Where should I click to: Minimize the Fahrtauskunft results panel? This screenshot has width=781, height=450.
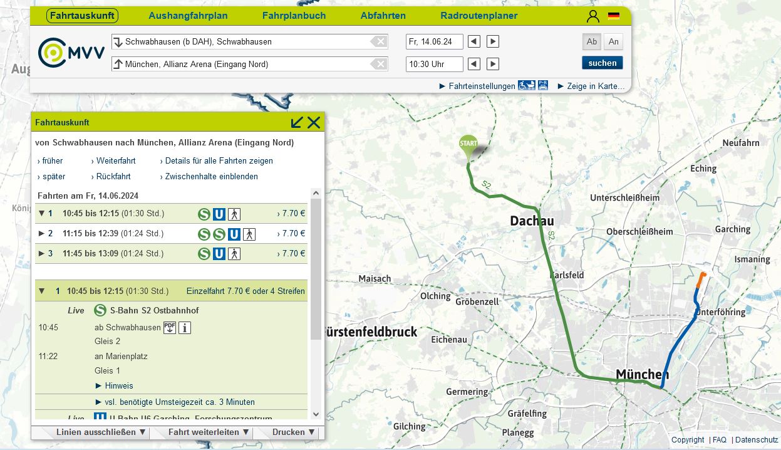click(297, 122)
